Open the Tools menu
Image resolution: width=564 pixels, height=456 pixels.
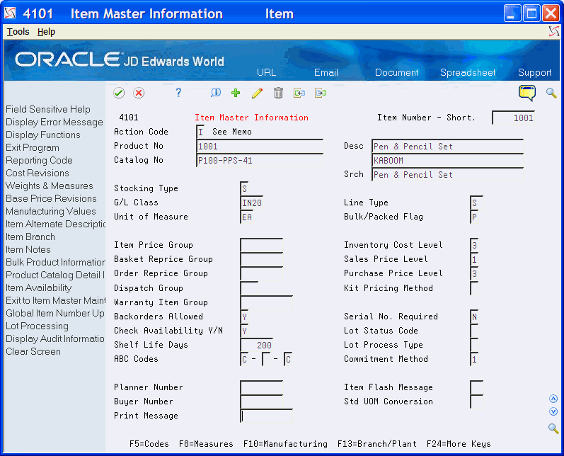18,32
